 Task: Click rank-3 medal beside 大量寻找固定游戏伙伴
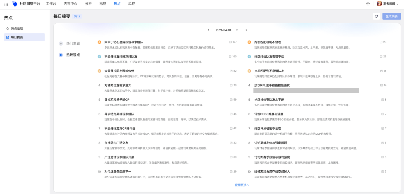coord(99,71)
